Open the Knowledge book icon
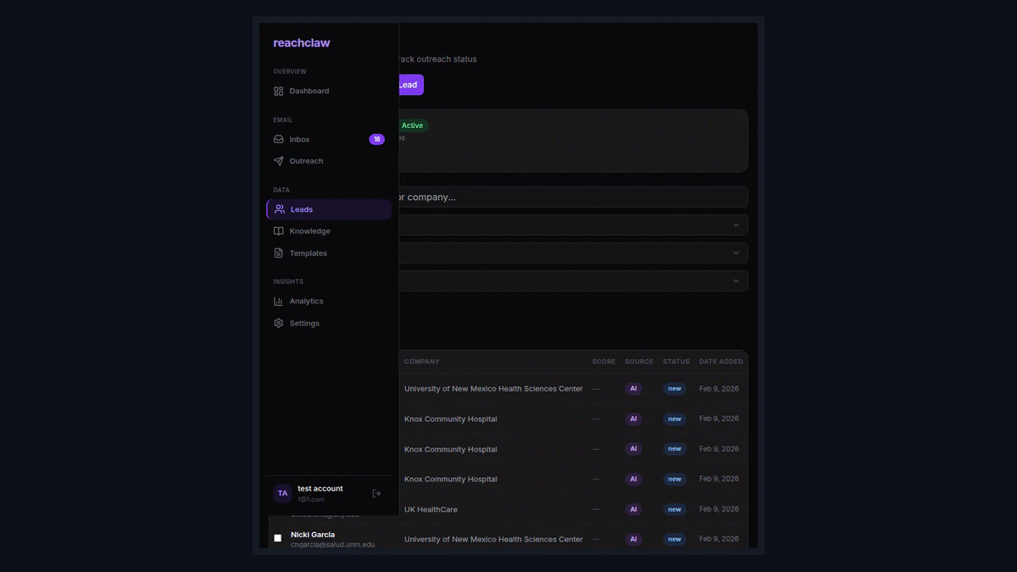Viewport: 1017px width, 572px height. pyautogui.click(x=279, y=231)
